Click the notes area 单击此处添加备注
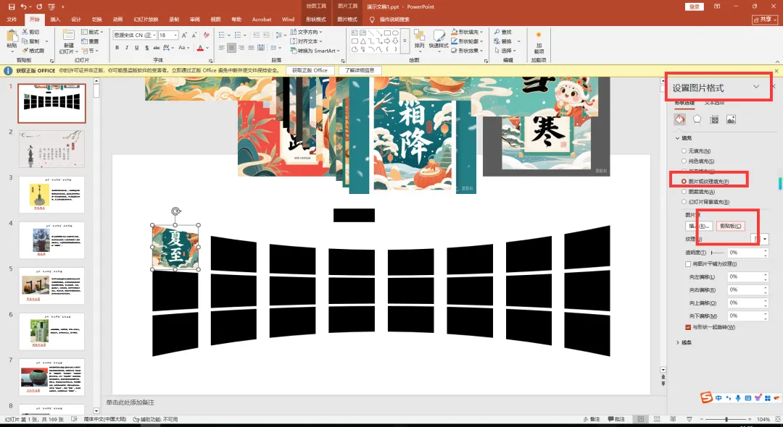The width and height of the screenshot is (783, 427). click(130, 402)
